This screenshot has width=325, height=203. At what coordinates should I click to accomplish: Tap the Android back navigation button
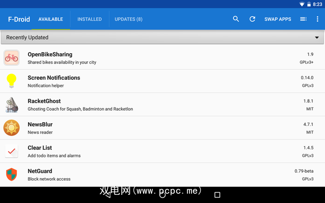click(108, 195)
